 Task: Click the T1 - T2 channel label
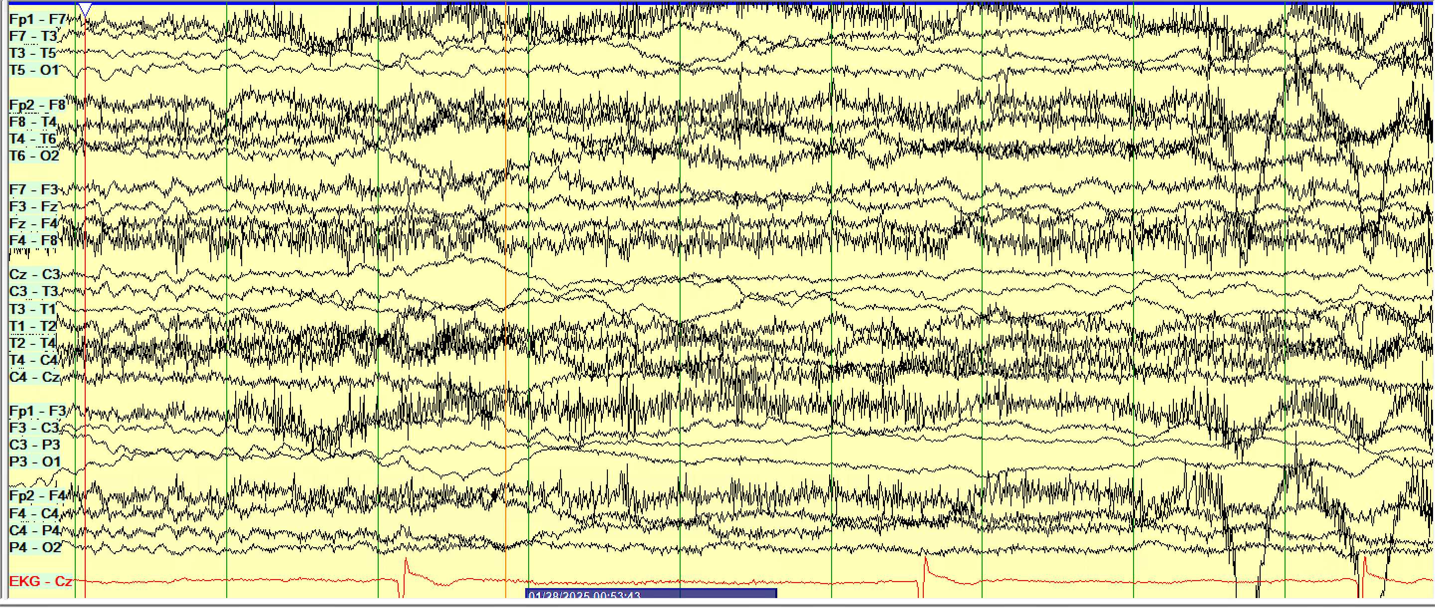coord(33,326)
